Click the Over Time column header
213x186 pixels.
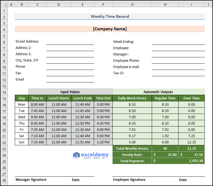pyautogui.click(x=192, y=98)
